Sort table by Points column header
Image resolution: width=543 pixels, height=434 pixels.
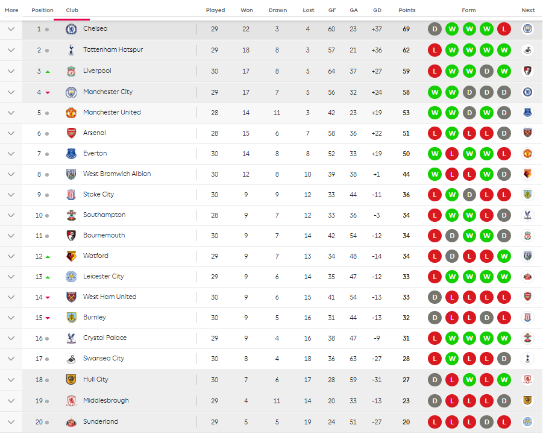407,10
